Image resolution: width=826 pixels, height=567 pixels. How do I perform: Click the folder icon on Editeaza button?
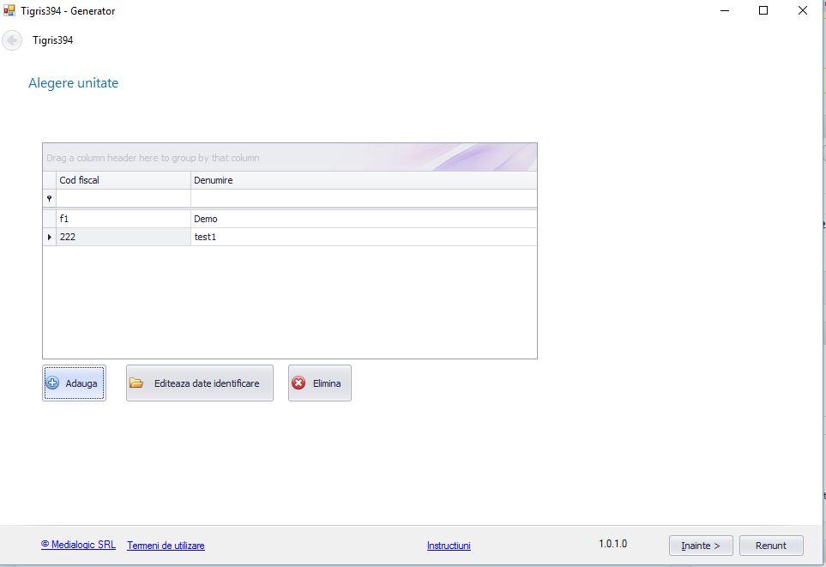coord(137,383)
